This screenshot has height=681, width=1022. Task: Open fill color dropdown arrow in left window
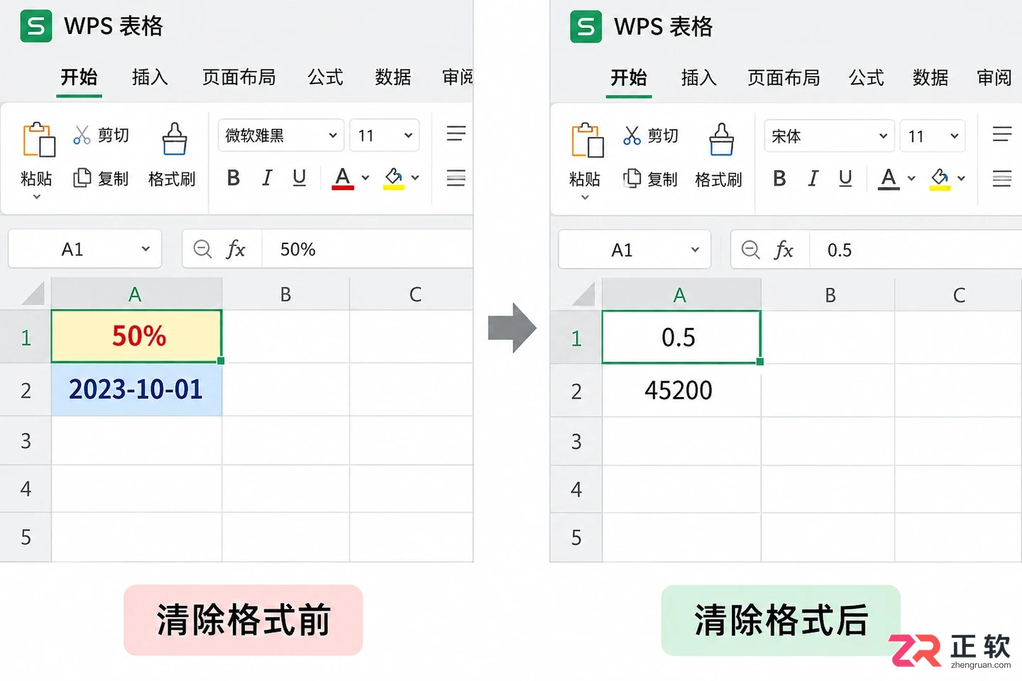tap(416, 178)
